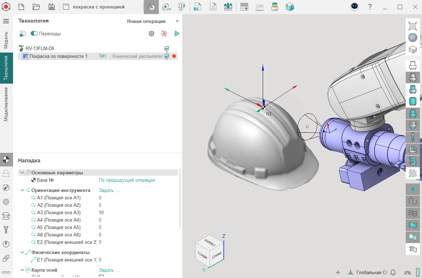Collapse the Физические координаты section
This screenshot has width=422, height=278.
click(x=22, y=252)
